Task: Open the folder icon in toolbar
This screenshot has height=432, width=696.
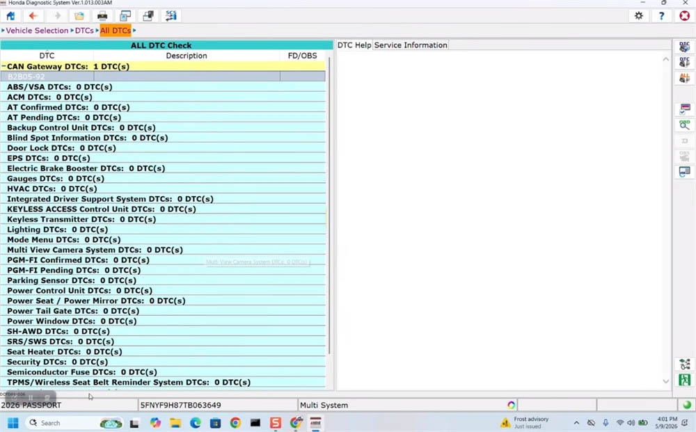Action: pos(79,16)
